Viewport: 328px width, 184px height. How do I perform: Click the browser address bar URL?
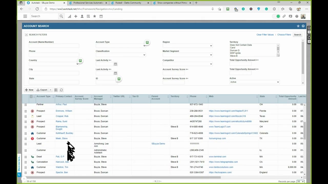pos(86,9)
